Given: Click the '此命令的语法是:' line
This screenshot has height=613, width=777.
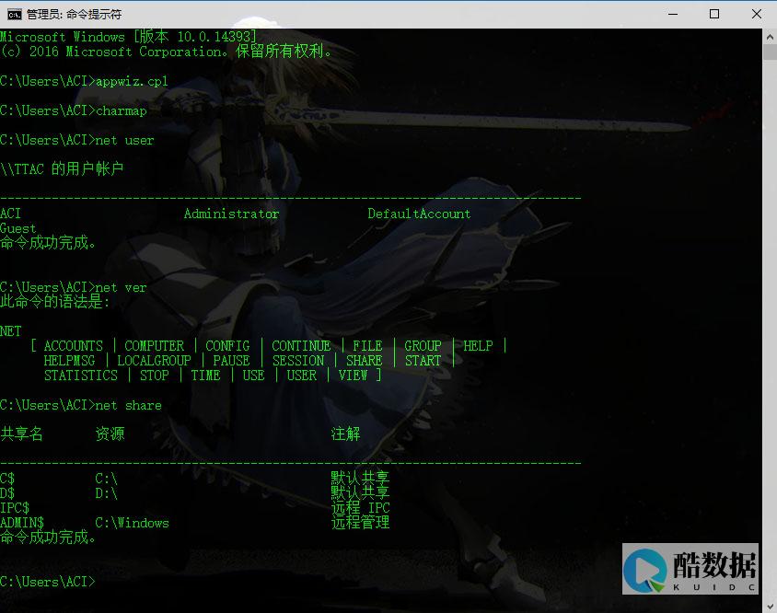Looking at the screenshot, I should click(x=55, y=301).
